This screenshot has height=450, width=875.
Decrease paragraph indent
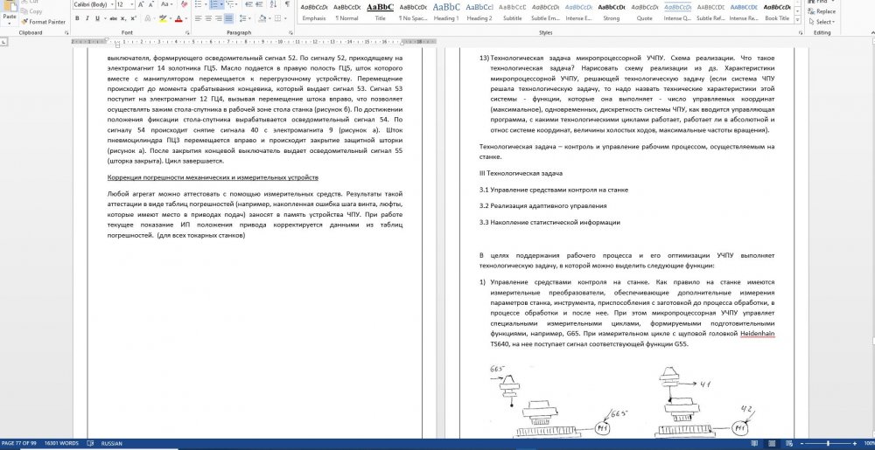tap(247, 4)
